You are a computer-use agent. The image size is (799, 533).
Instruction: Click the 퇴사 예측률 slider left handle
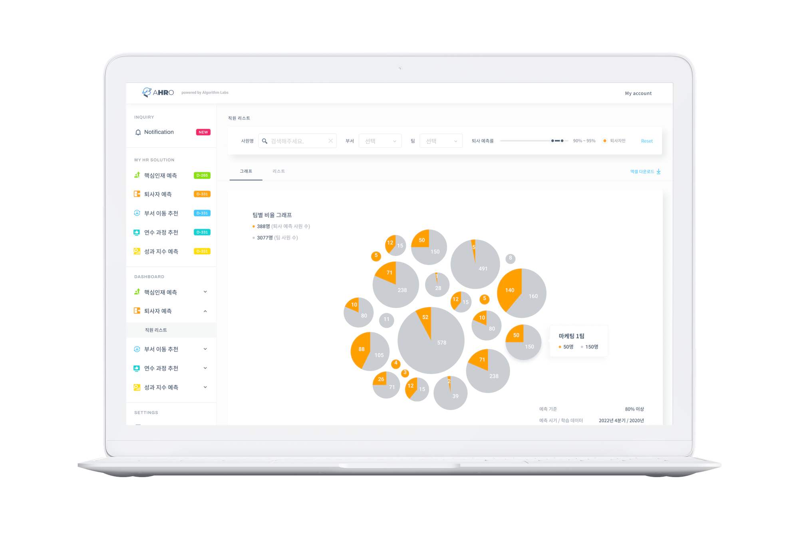click(553, 141)
